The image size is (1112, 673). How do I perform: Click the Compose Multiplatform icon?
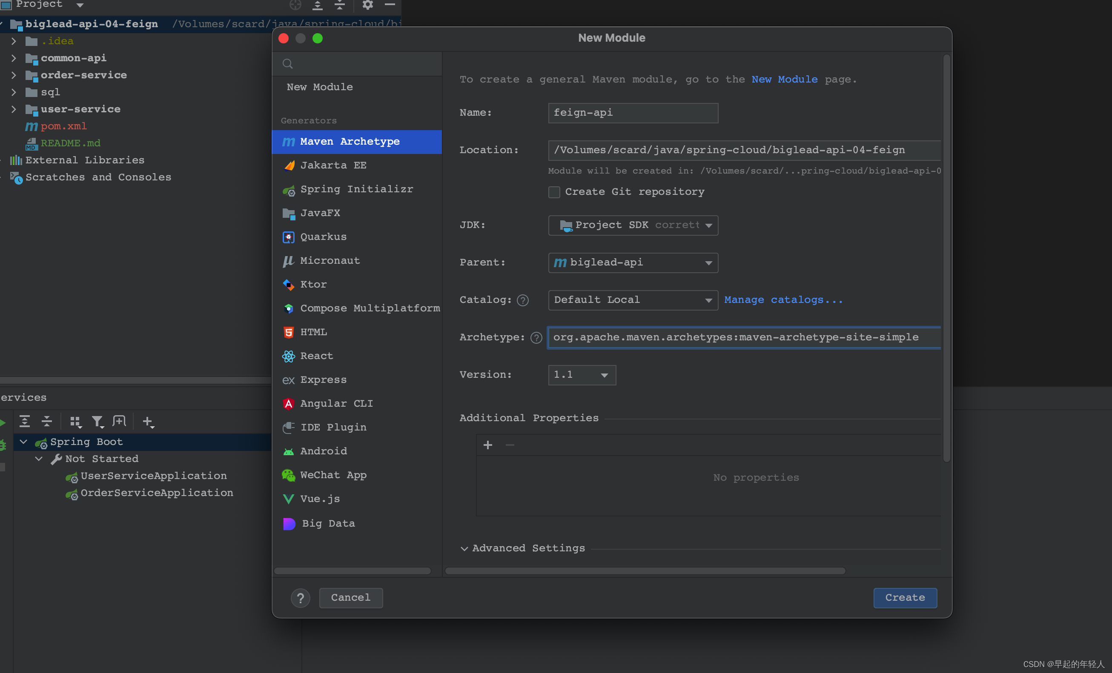point(288,308)
